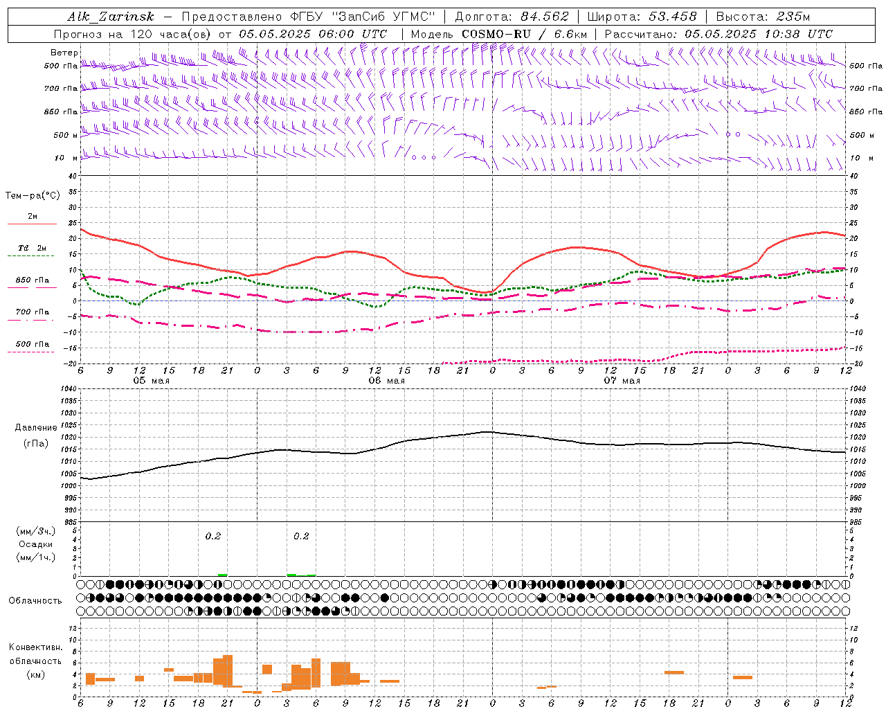
Task: Click the Широта: 53.458 latitude value
Action: pyautogui.click(x=642, y=17)
